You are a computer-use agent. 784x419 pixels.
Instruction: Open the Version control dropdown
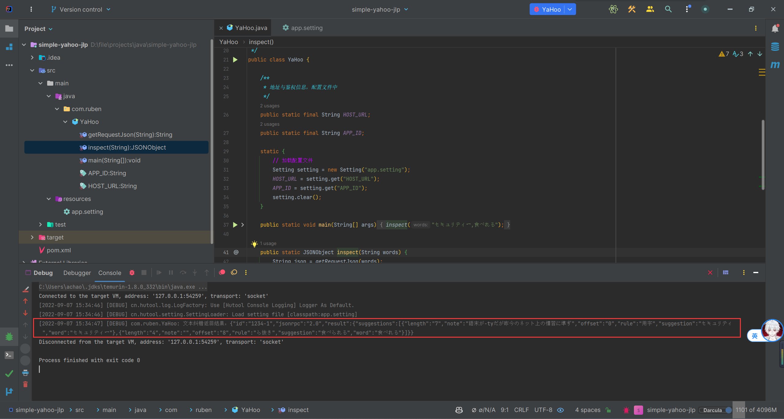(x=81, y=9)
